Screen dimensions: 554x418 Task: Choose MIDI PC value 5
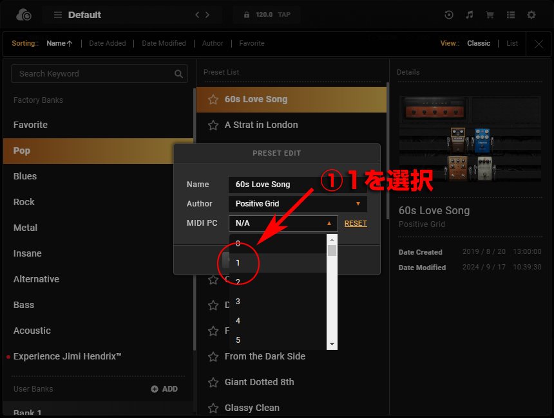(278, 340)
